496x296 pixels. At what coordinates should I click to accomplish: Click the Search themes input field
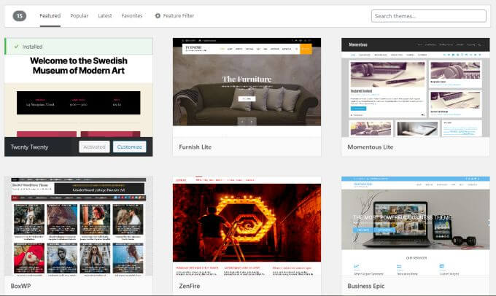coord(429,16)
